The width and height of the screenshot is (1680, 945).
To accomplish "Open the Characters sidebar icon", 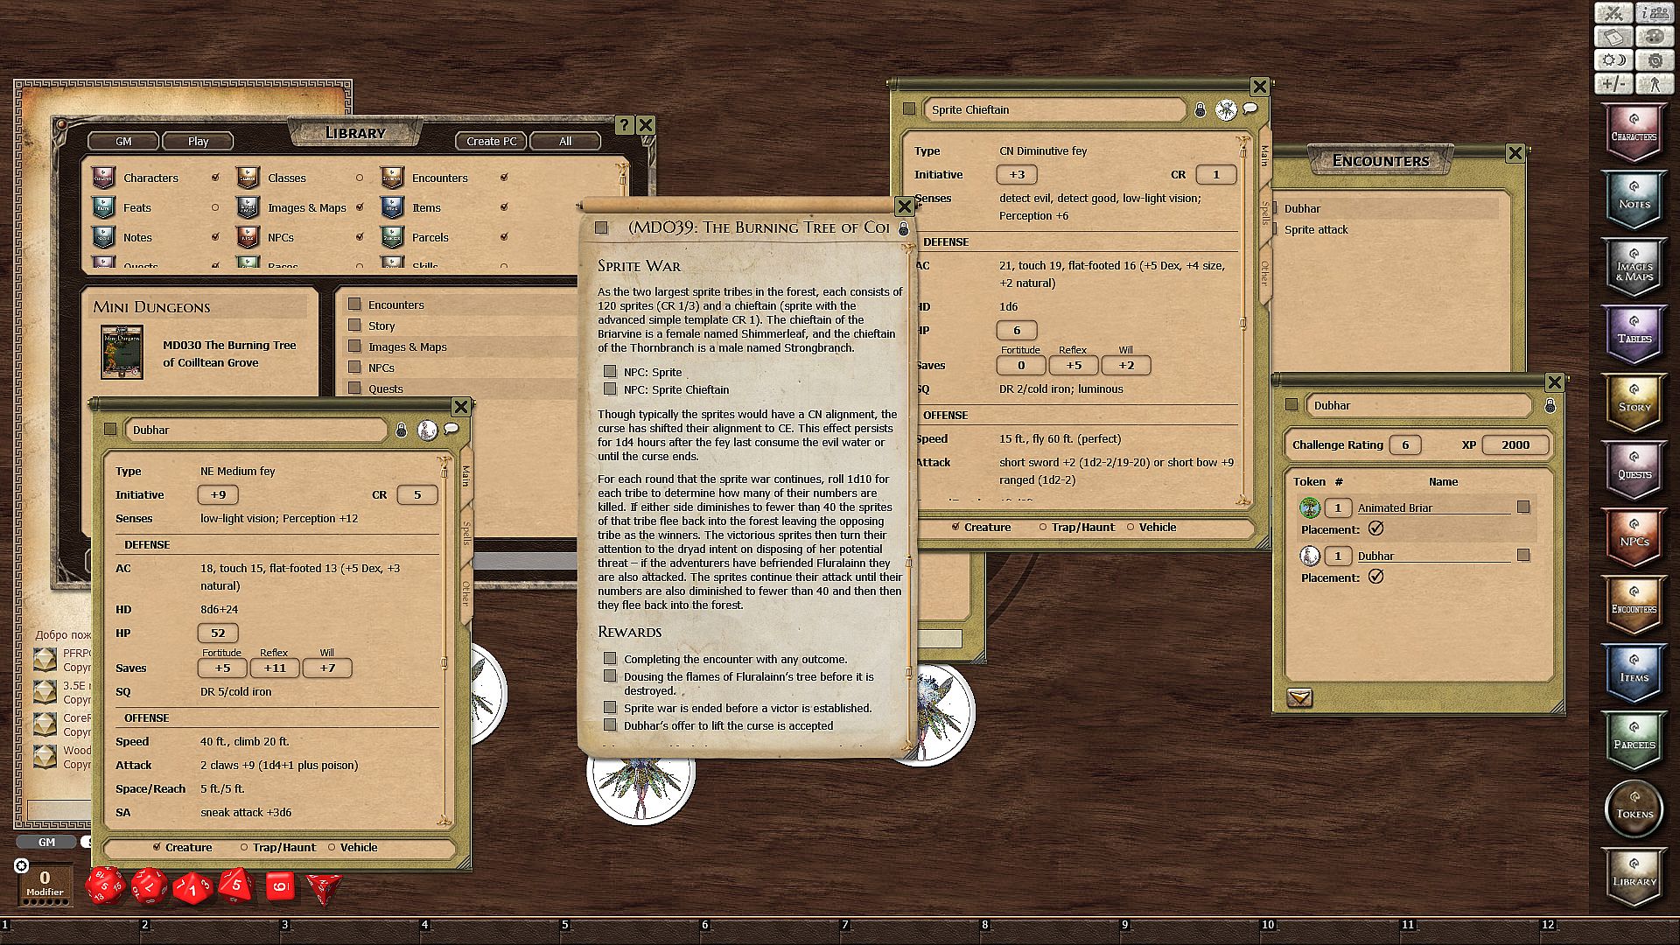I will [1634, 133].
